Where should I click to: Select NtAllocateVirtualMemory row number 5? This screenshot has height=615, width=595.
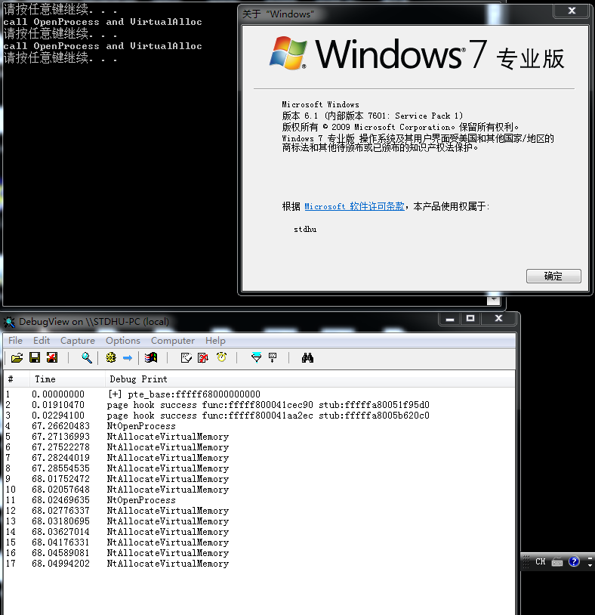259,437
